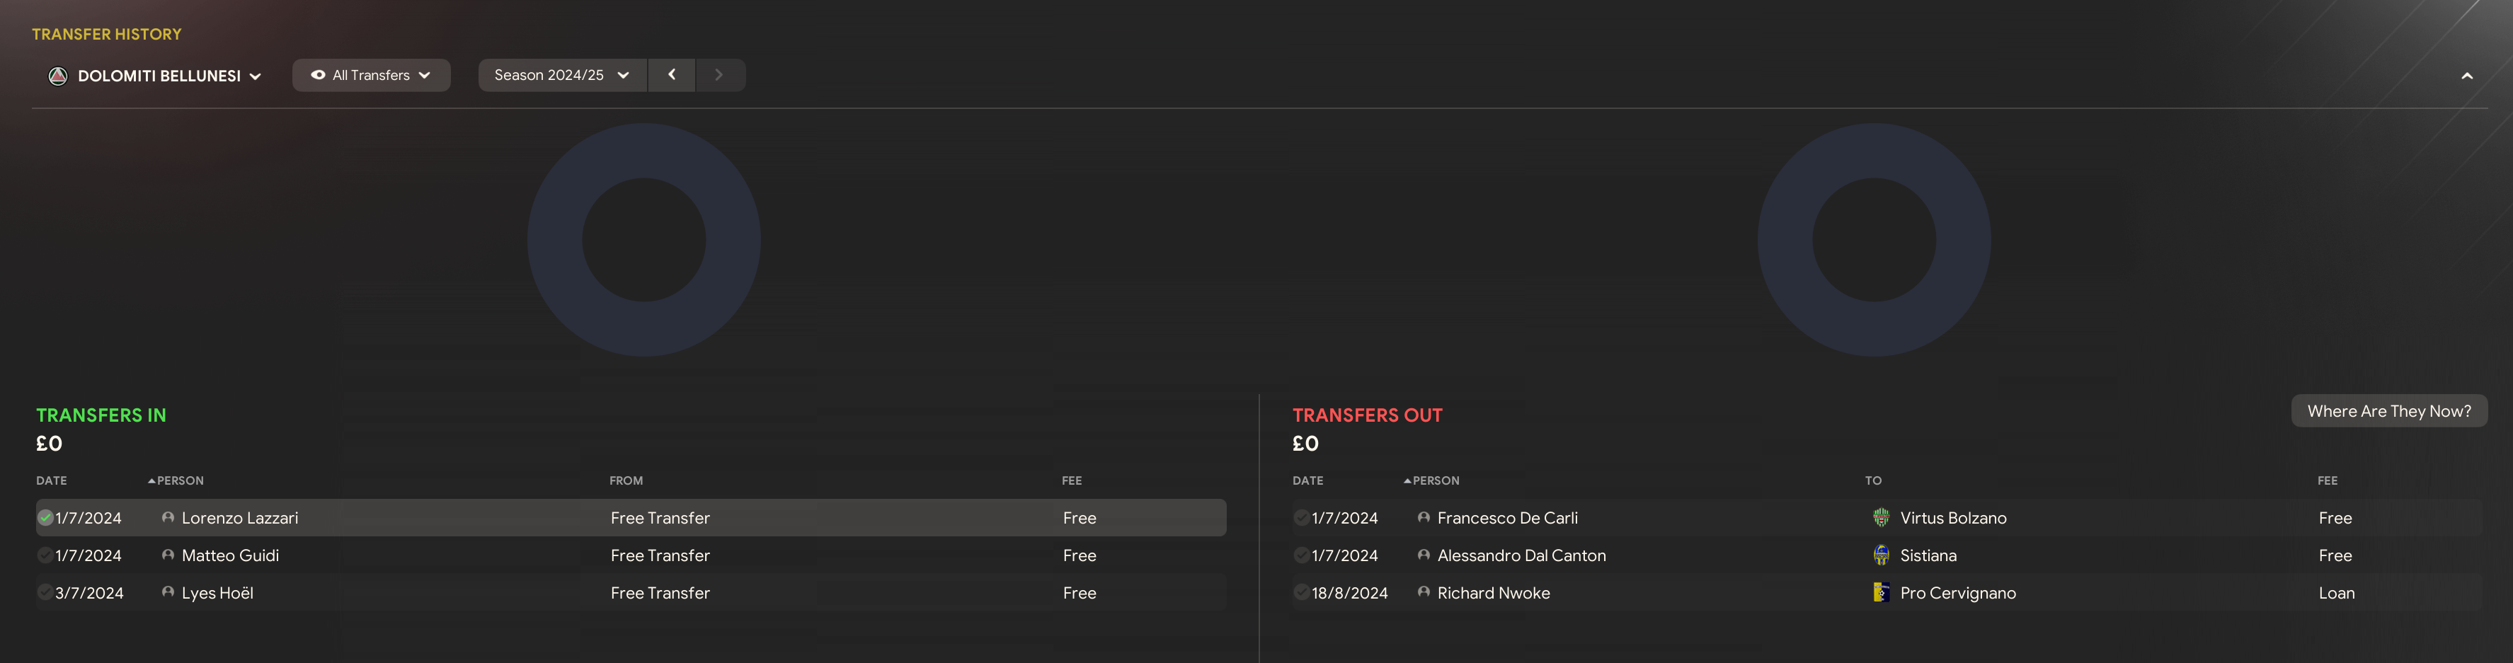
Task: Click person icon beside Richard Nwoke
Action: (1424, 593)
